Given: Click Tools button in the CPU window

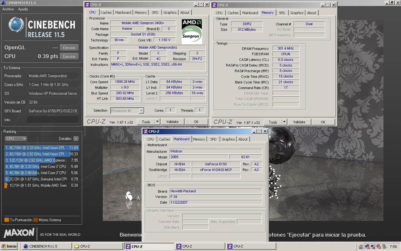Looking at the screenshot, I should coord(146,122).
